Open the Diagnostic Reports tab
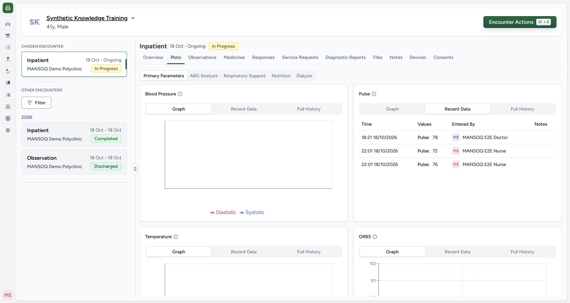Image resolution: width=570 pixels, height=303 pixels. click(346, 57)
